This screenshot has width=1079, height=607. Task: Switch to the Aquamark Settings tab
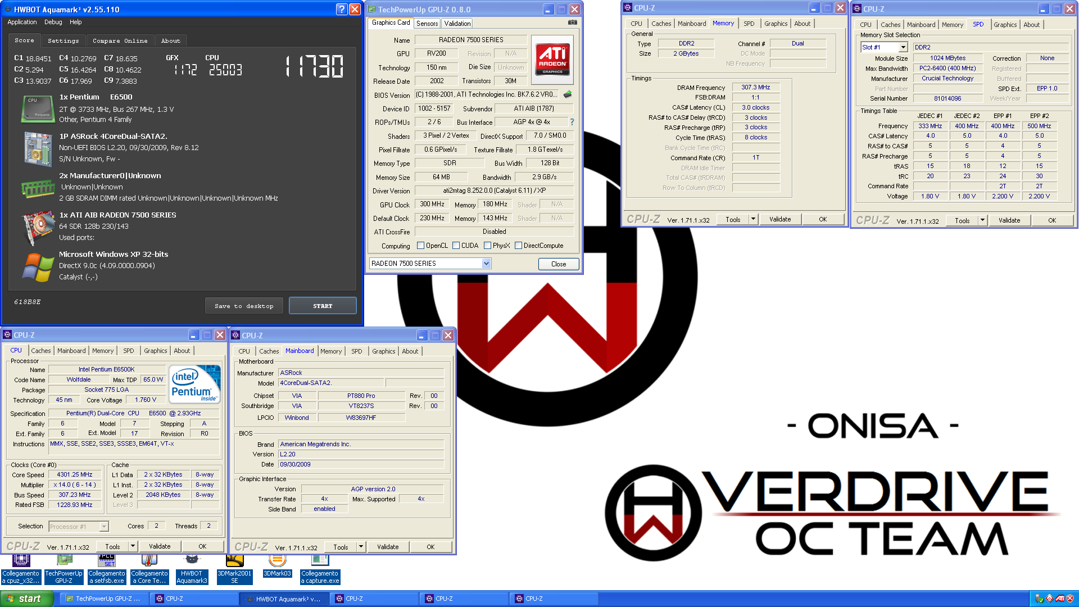pyautogui.click(x=64, y=41)
